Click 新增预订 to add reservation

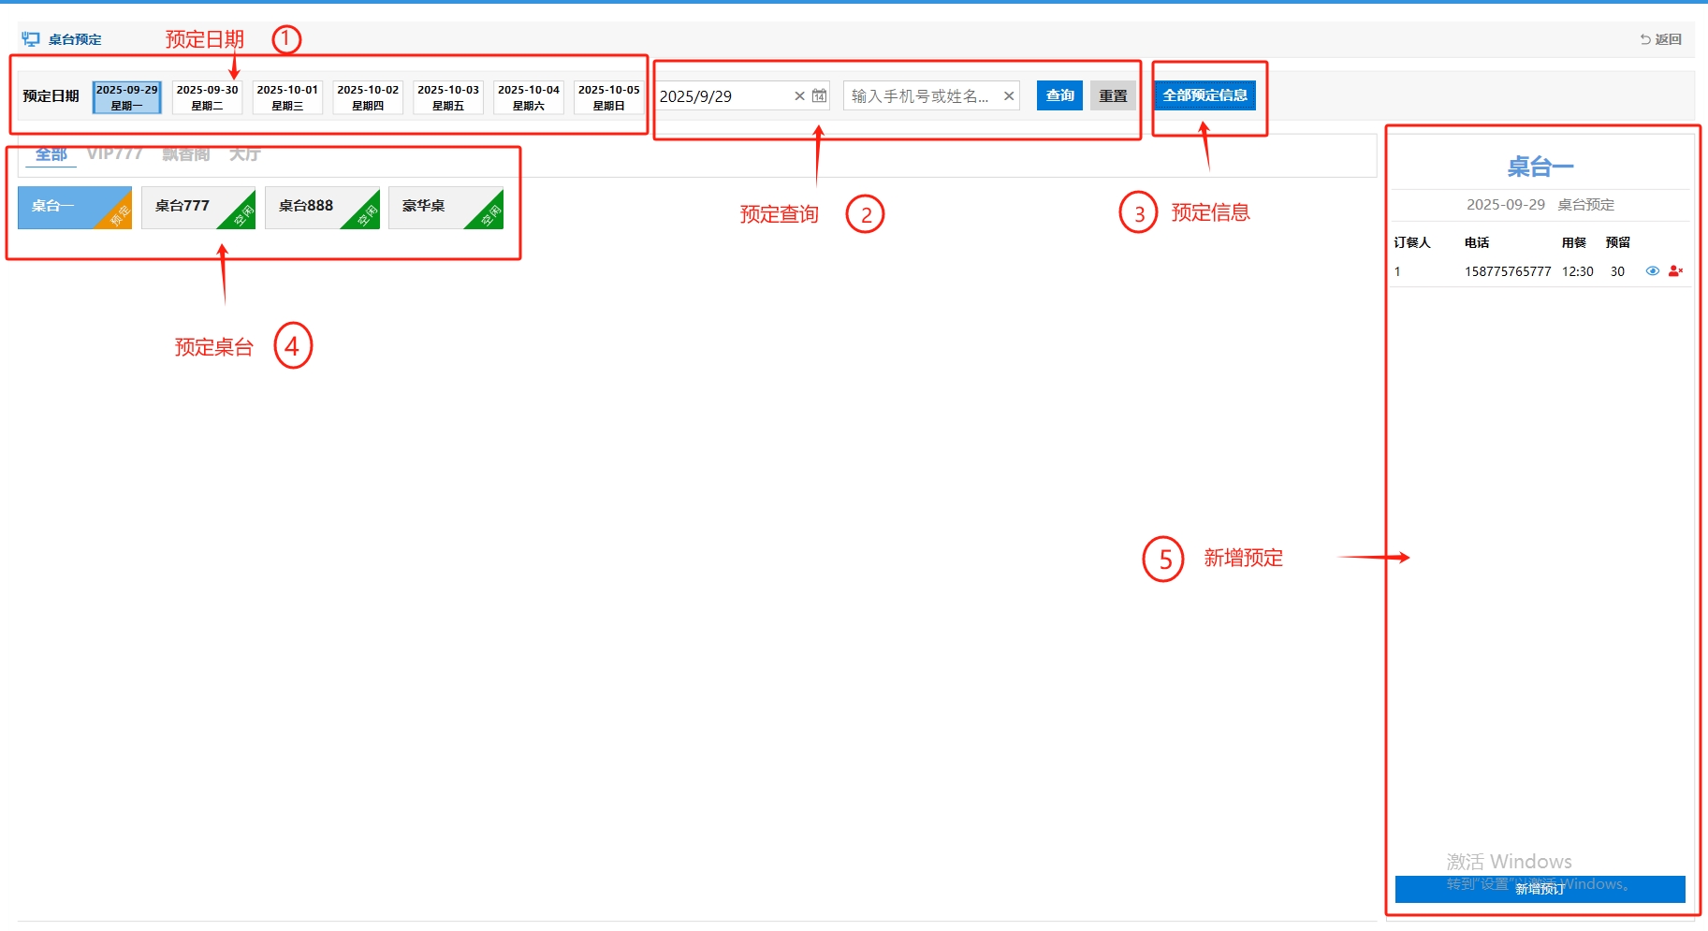[1540, 889]
